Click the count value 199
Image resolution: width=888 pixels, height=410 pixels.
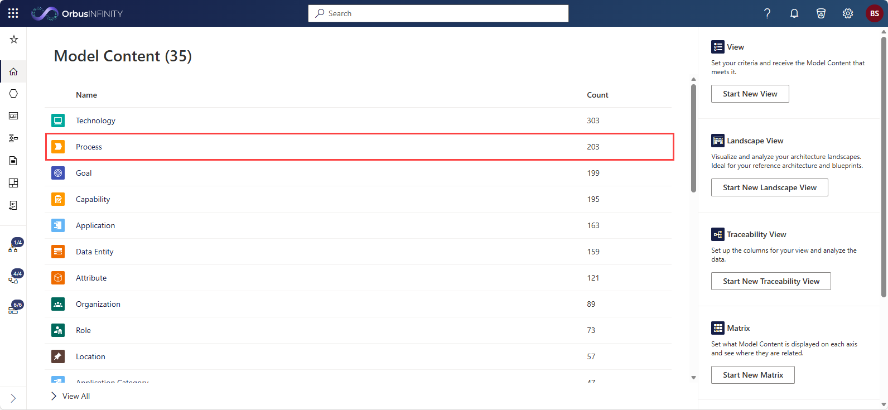[593, 173]
